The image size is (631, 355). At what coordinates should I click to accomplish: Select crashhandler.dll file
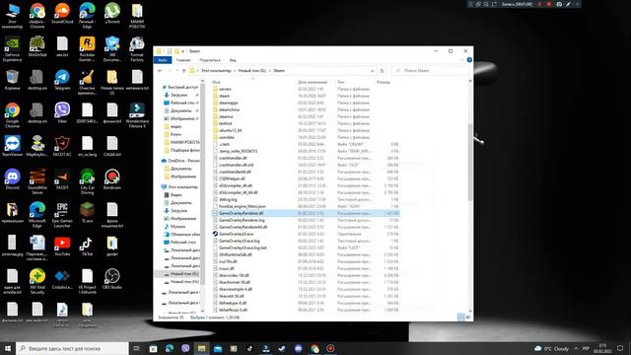[x=233, y=158]
